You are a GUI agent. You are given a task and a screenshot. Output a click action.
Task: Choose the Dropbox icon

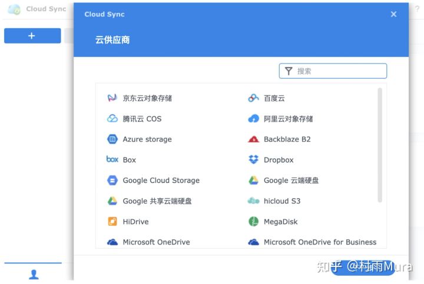[253, 160]
